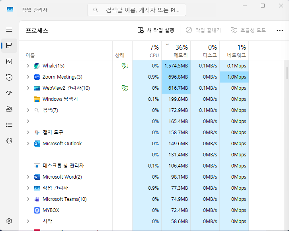Click 새 작업 실행 button

pyautogui.click(x=156, y=30)
